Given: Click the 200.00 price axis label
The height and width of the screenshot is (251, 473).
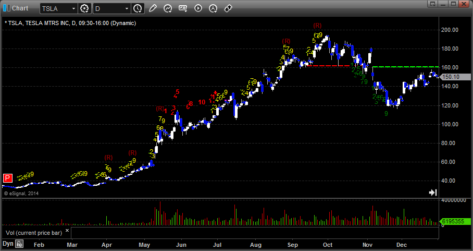Looking at the screenshot, I should [451, 30].
